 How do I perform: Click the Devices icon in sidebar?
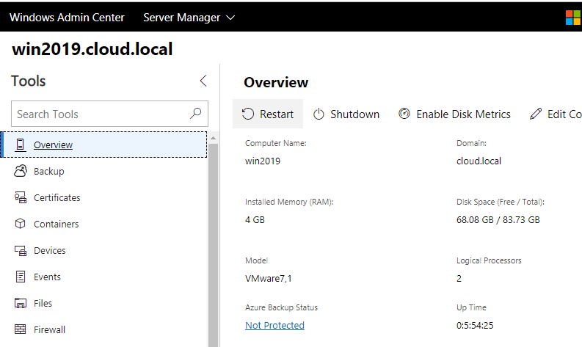tap(21, 250)
